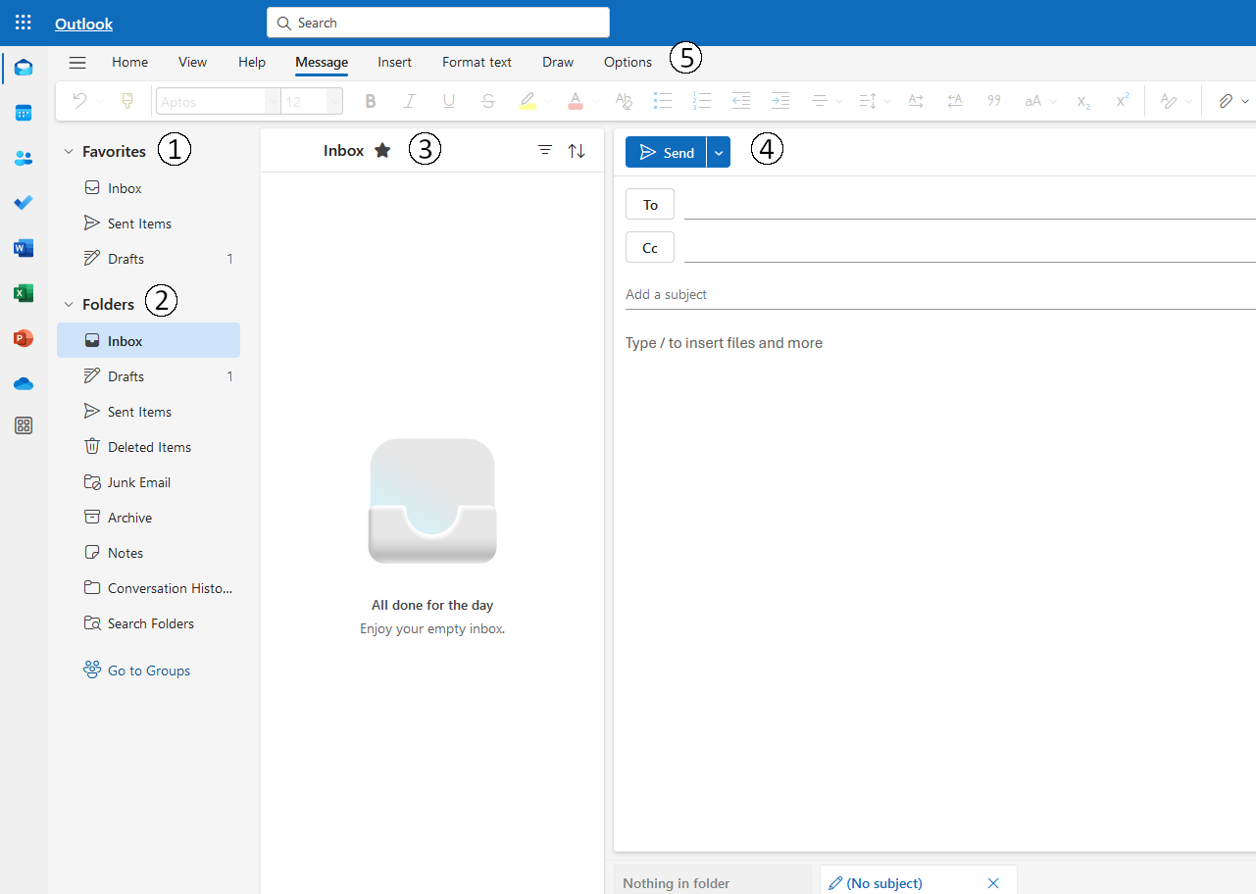This screenshot has width=1256, height=894.
Task: Apply text highlight color
Action: (528, 101)
